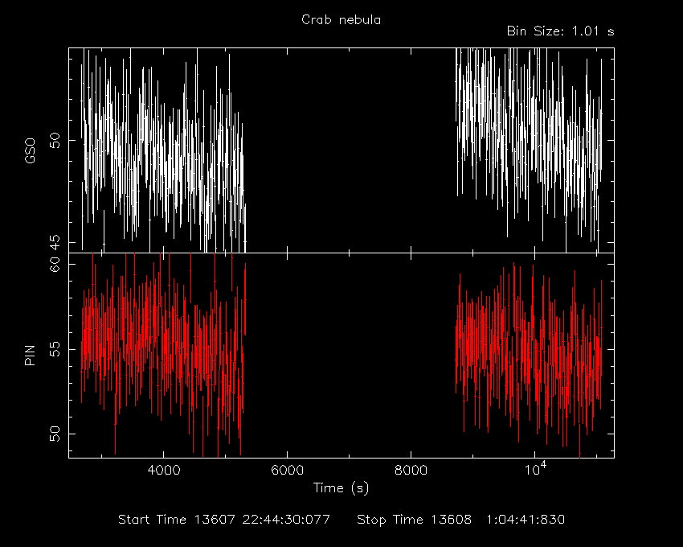This screenshot has height=547, width=683.
Task: Click the 8000 tick label on time axis
Action: 411,471
